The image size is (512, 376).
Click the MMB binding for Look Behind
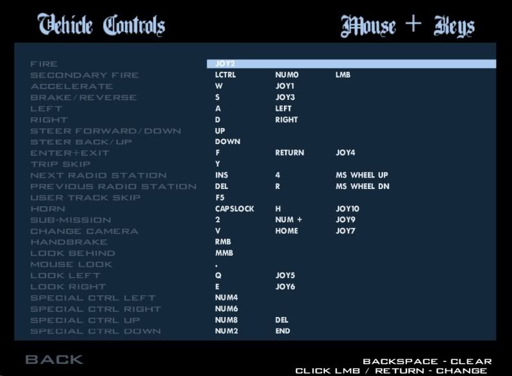click(224, 253)
